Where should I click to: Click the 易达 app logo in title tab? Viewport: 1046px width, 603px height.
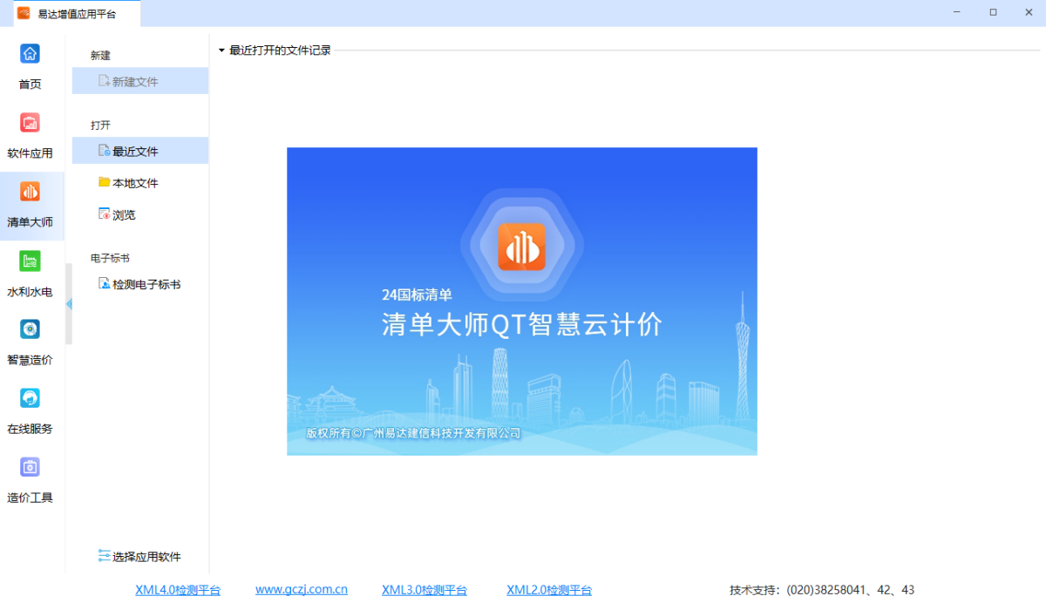pos(24,14)
